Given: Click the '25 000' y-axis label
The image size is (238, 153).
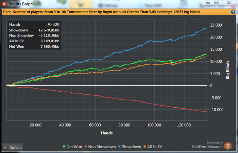Looking at the screenshot, I should pyautogui.click(x=216, y=25).
